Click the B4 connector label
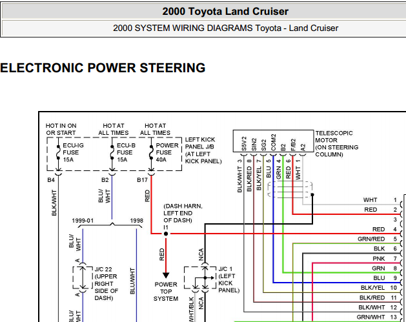The image size is (406, 322). coord(51,180)
